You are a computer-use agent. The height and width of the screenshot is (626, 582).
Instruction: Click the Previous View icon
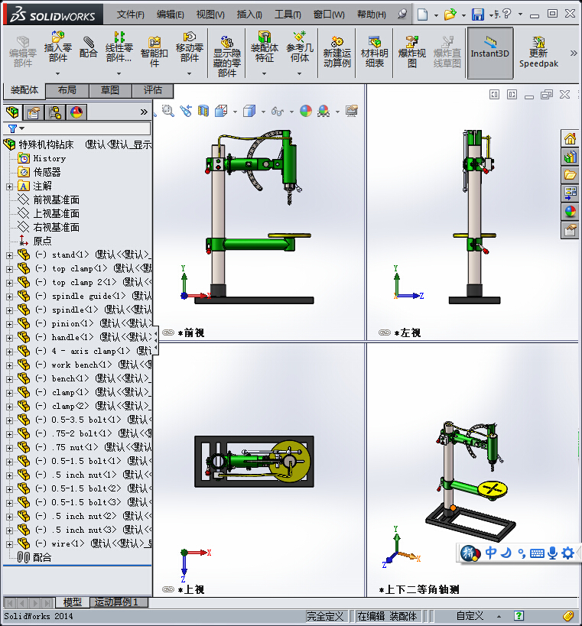tap(186, 111)
